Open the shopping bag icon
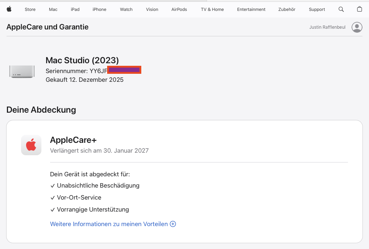 coord(359,9)
